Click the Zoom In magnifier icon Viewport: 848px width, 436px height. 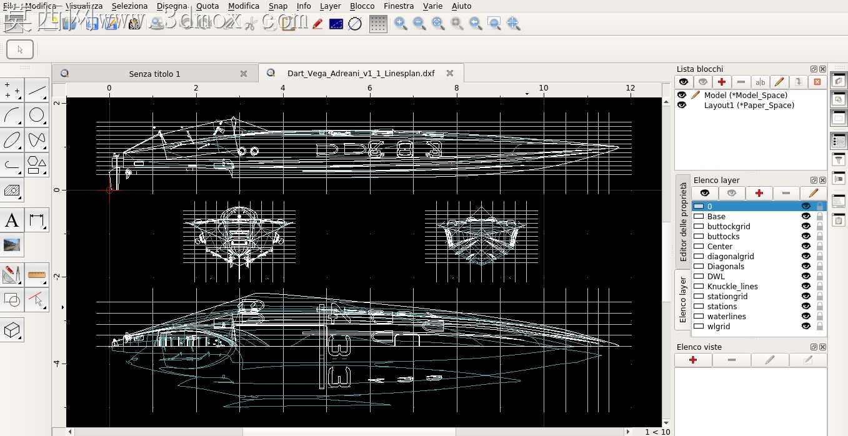(x=401, y=24)
